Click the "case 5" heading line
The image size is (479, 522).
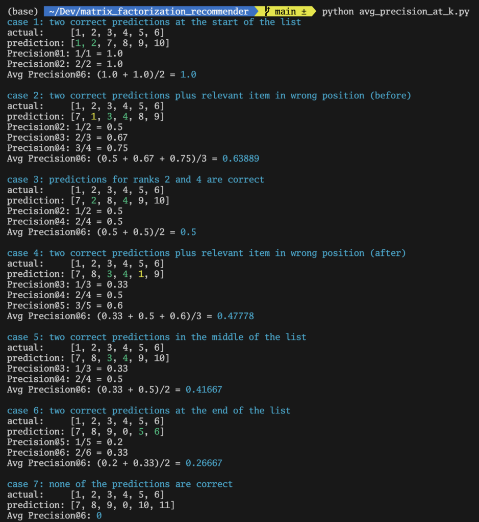pos(156,337)
